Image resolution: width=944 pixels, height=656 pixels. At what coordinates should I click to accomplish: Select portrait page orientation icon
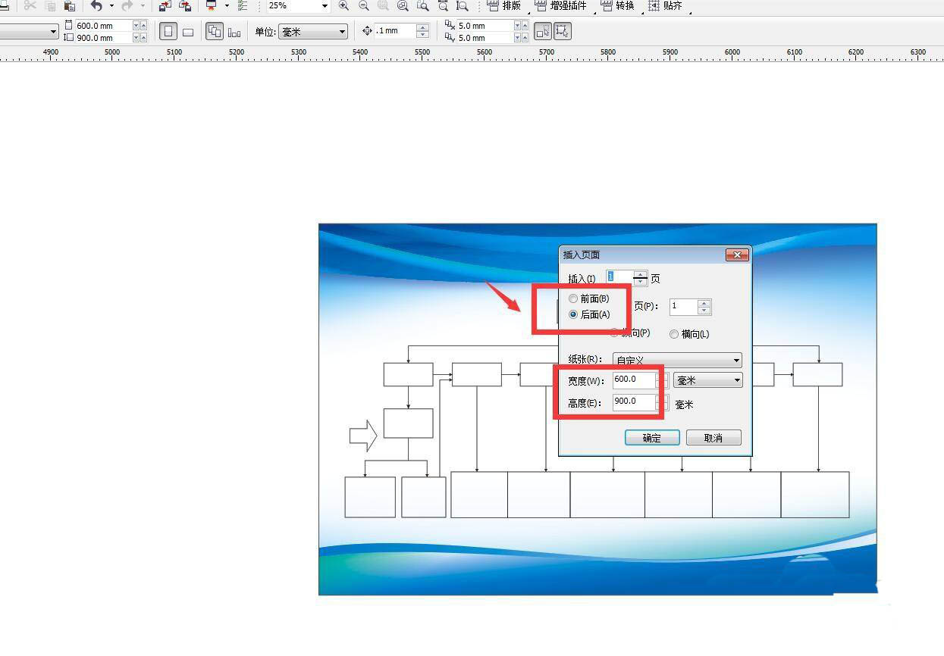(x=168, y=32)
